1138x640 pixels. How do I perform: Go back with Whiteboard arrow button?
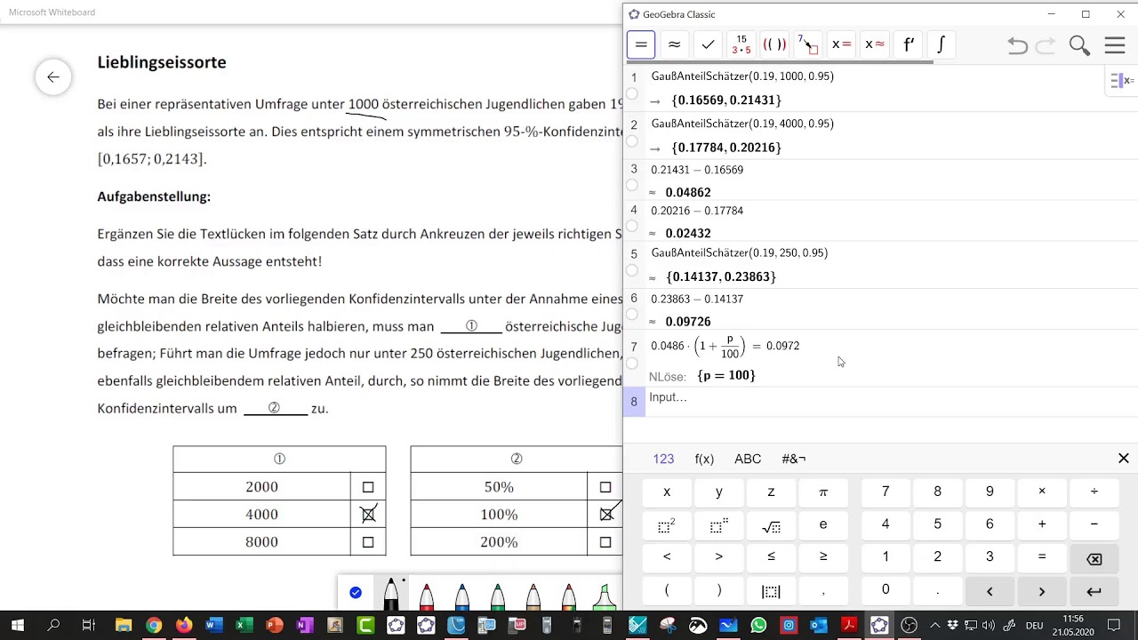pyautogui.click(x=53, y=77)
